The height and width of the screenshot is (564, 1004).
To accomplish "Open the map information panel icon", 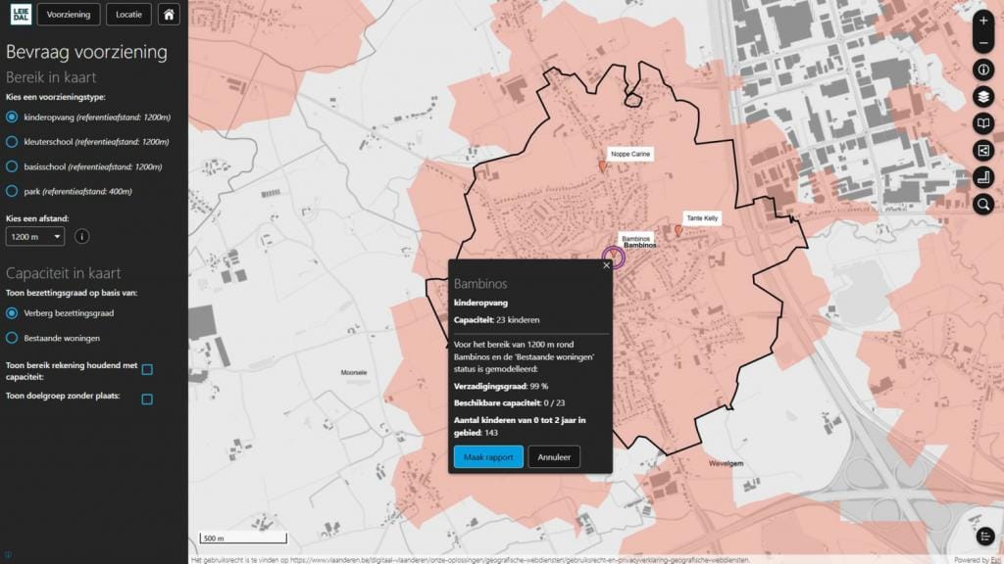I will point(983,70).
